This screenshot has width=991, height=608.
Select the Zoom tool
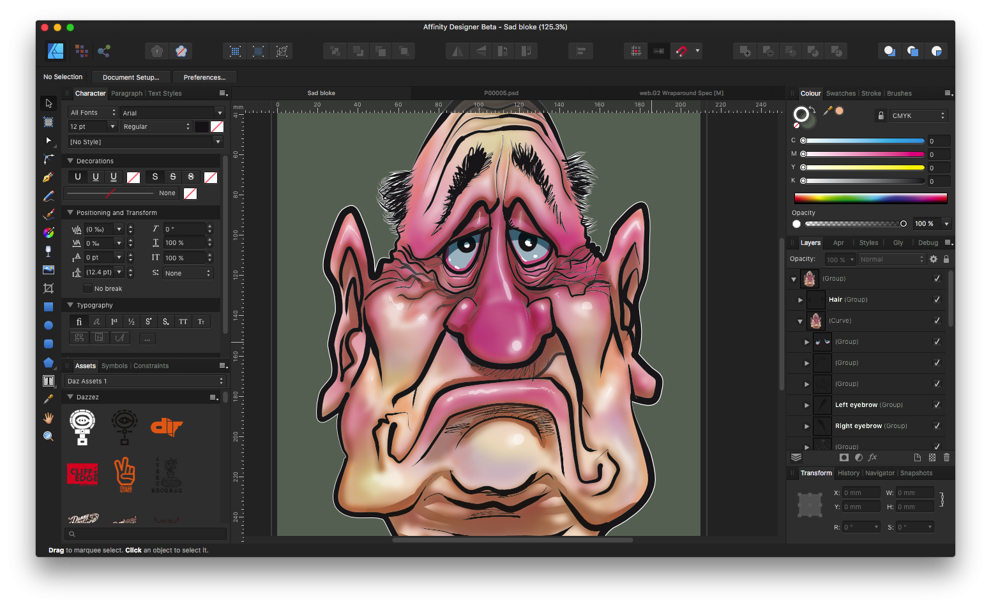pyautogui.click(x=49, y=436)
